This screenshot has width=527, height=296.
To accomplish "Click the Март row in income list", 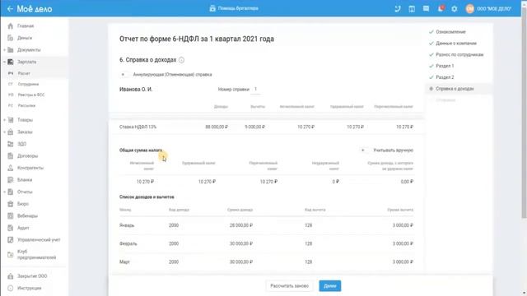I will click(266, 261).
